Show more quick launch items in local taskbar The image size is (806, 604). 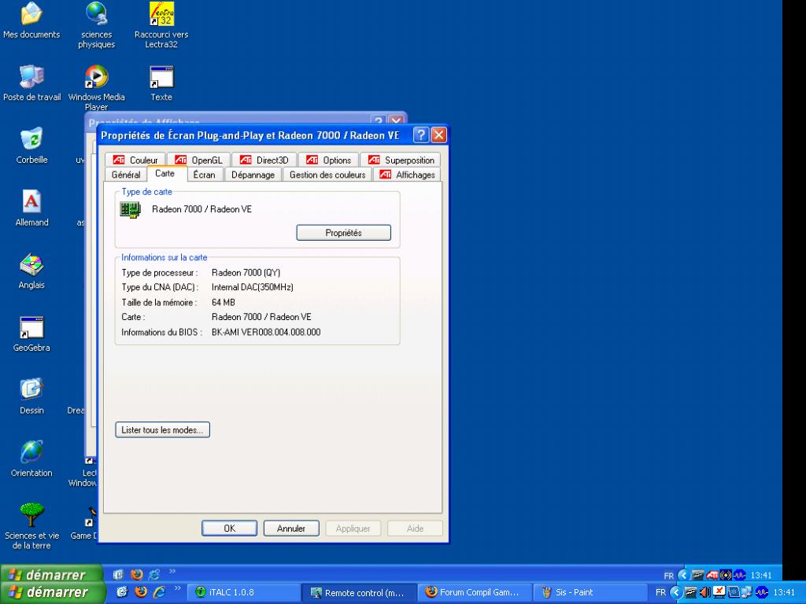pos(177,588)
